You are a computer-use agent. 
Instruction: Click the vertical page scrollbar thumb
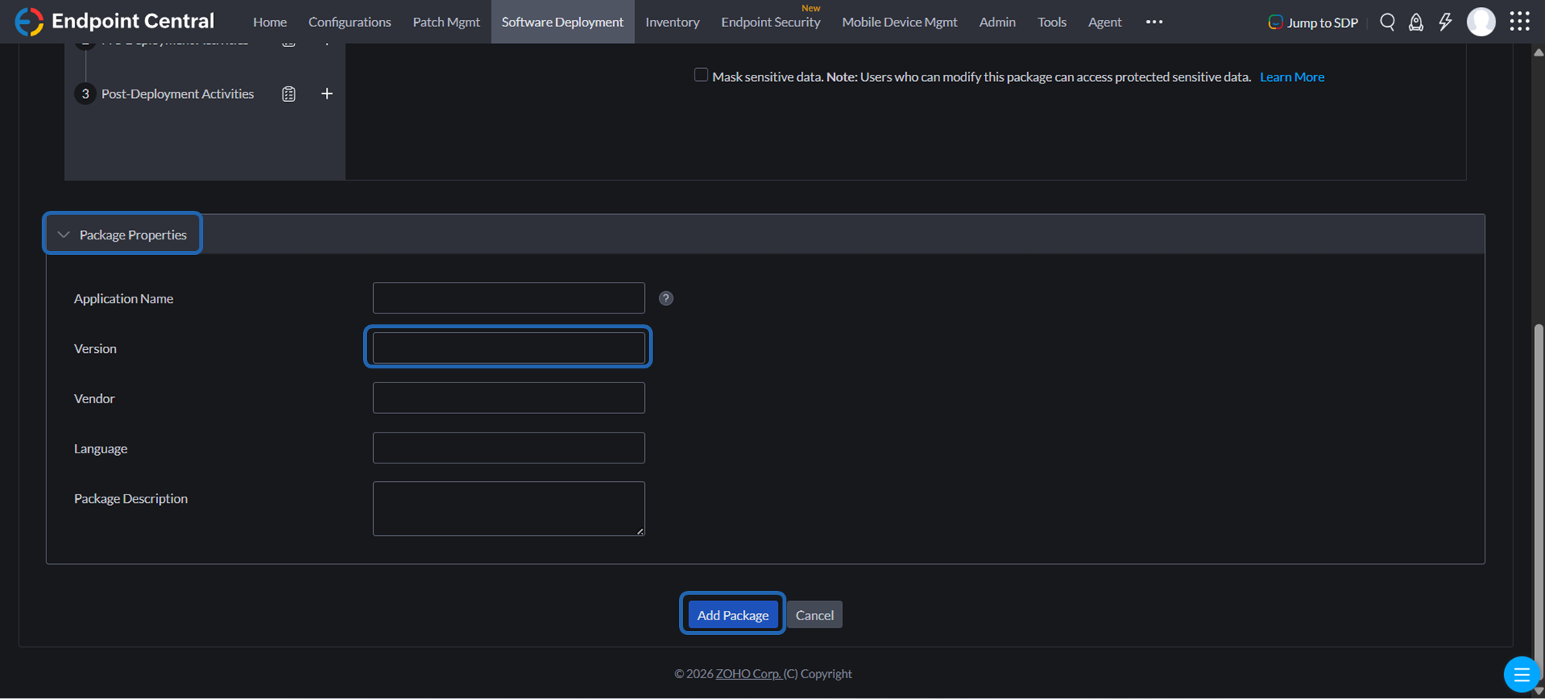point(1538,502)
